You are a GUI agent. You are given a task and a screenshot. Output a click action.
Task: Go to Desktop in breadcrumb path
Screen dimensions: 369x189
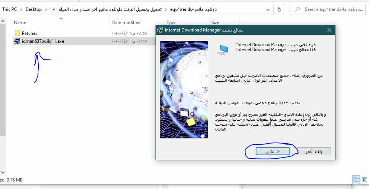(34, 9)
